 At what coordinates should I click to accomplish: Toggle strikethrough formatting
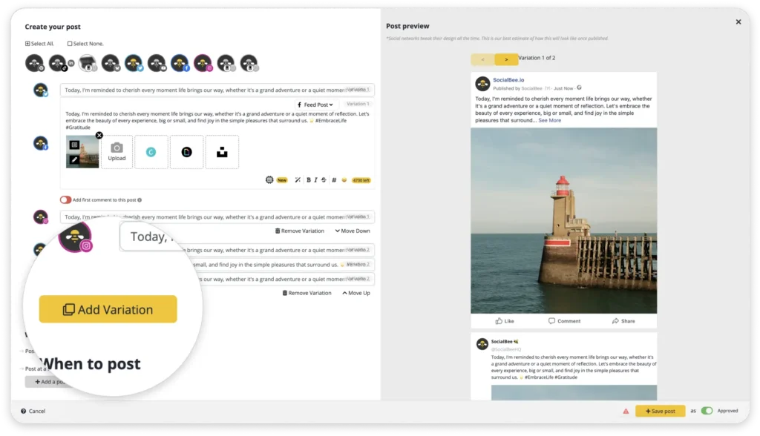(x=324, y=179)
